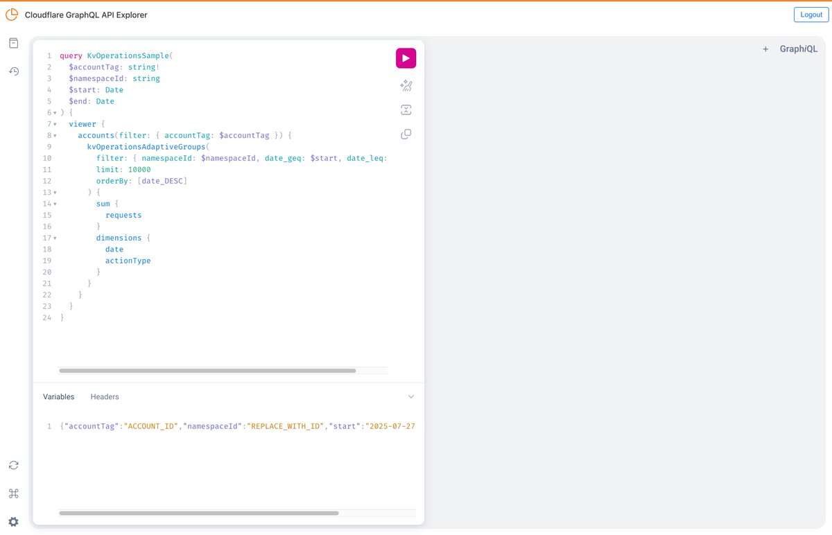
Task: Click the "2025-07-27 start date value
Action: pos(390,426)
